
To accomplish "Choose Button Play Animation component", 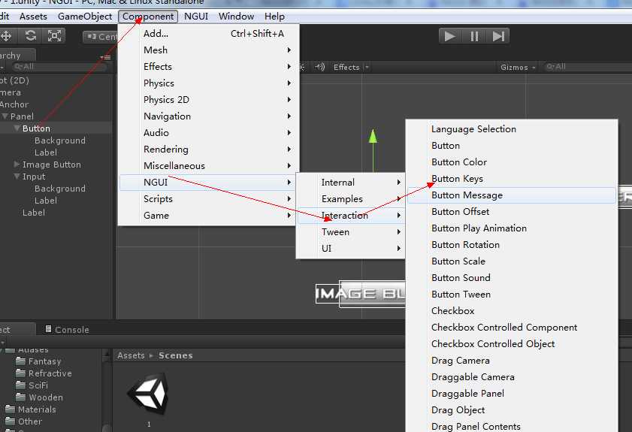I will click(x=512, y=228).
